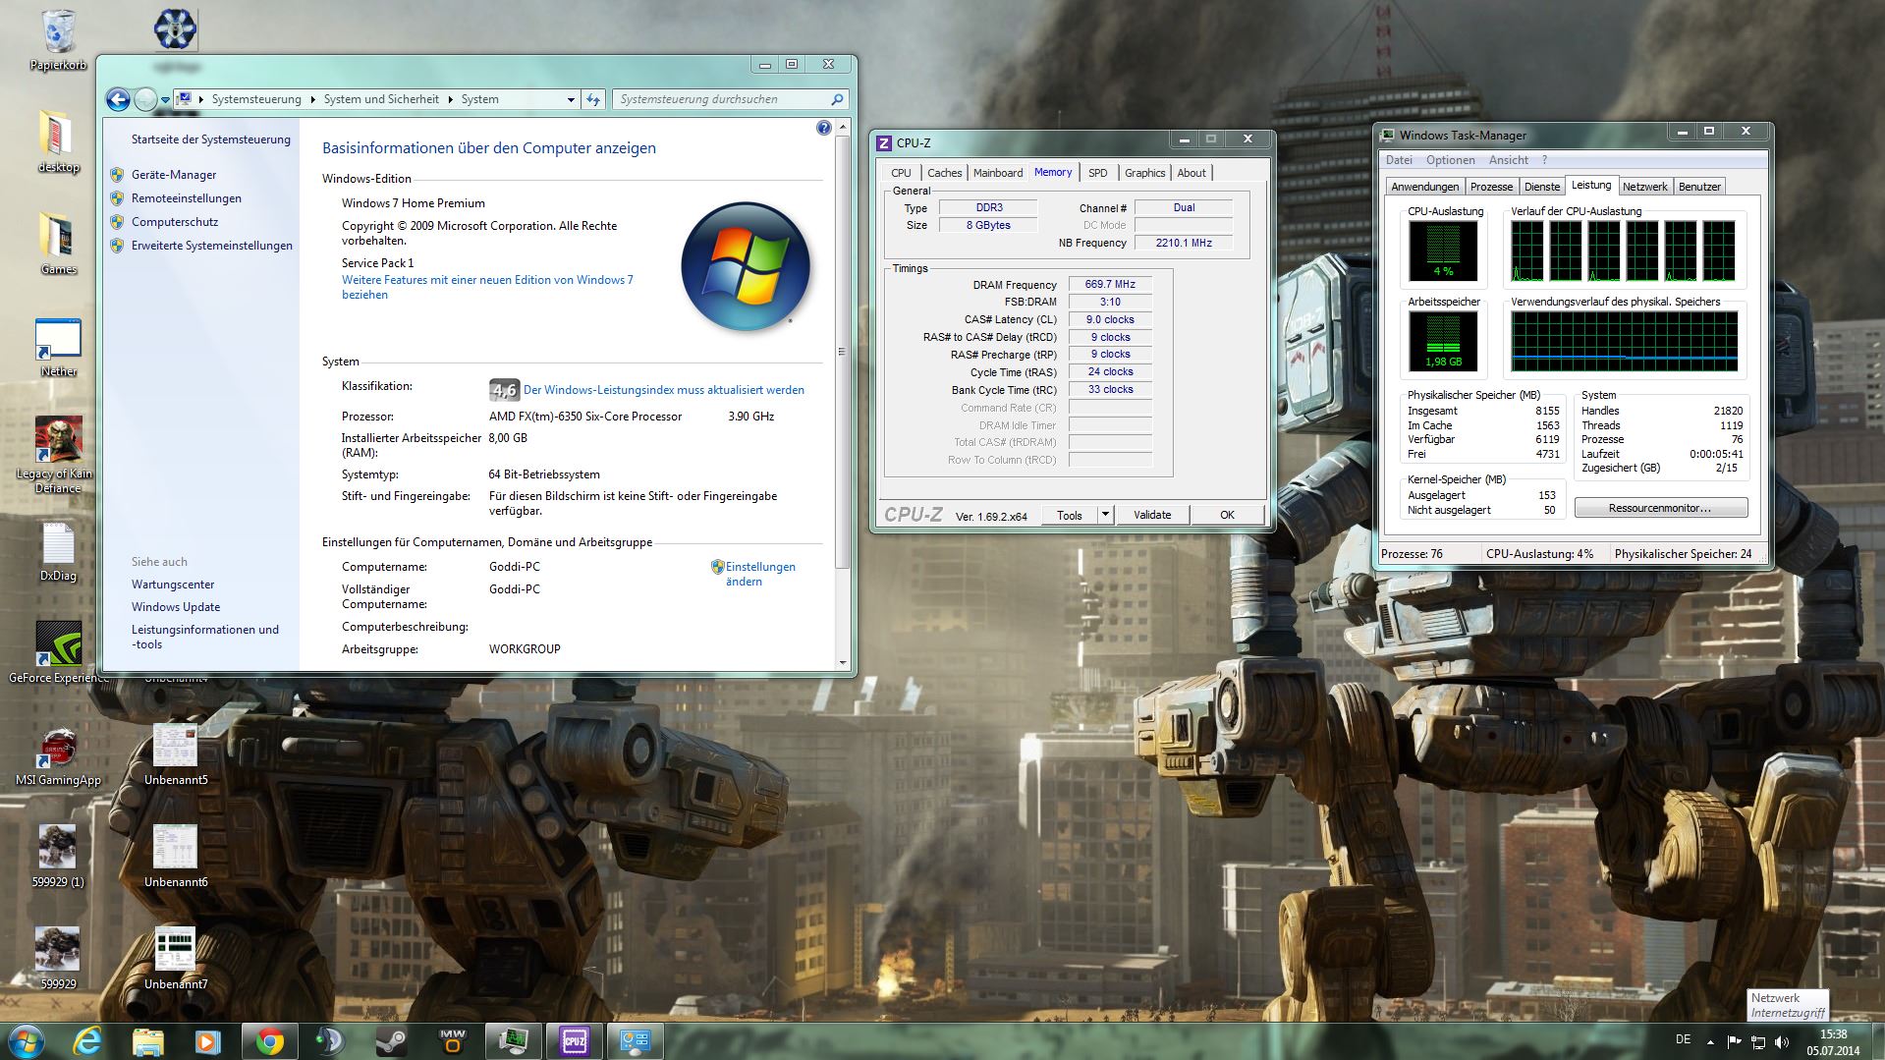Click OK in the CPU-Z window
This screenshot has height=1060, width=1885.
1227,515
